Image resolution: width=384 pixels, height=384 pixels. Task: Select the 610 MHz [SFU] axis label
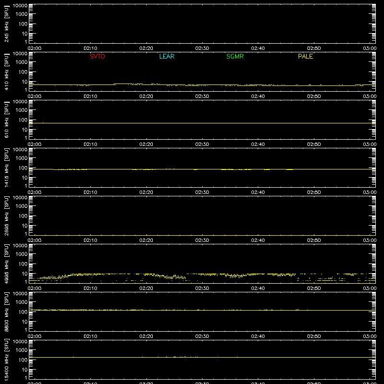[6, 120]
